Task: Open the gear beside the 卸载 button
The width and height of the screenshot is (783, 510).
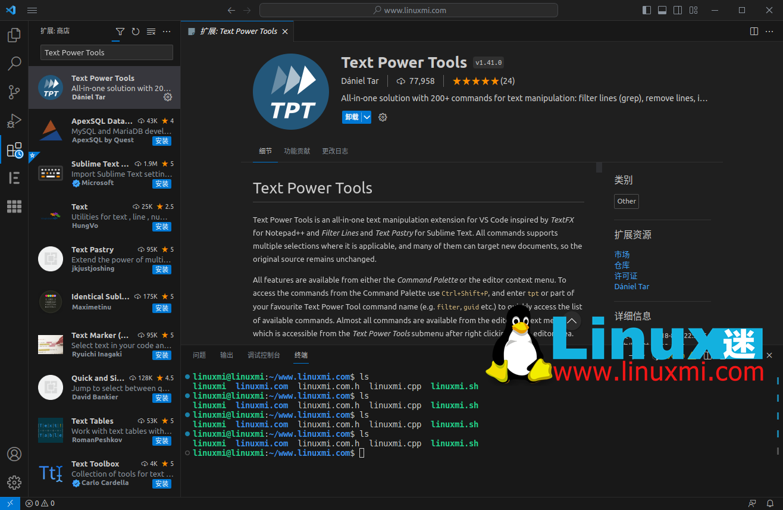Action: [x=383, y=117]
